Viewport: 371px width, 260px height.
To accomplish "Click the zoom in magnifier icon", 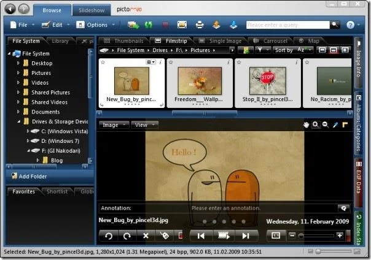I will point(315,124).
